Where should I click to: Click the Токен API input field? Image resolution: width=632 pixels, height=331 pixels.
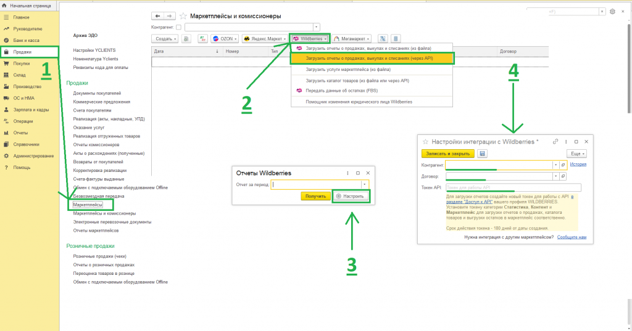pyautogui.click(x=513, y=187)
